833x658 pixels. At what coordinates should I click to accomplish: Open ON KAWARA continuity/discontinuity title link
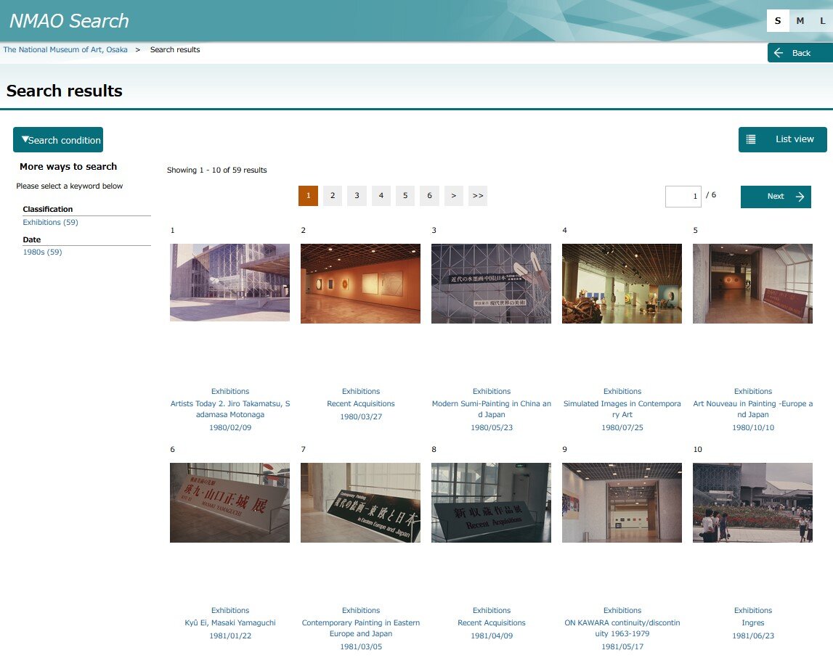coord(622,628)
